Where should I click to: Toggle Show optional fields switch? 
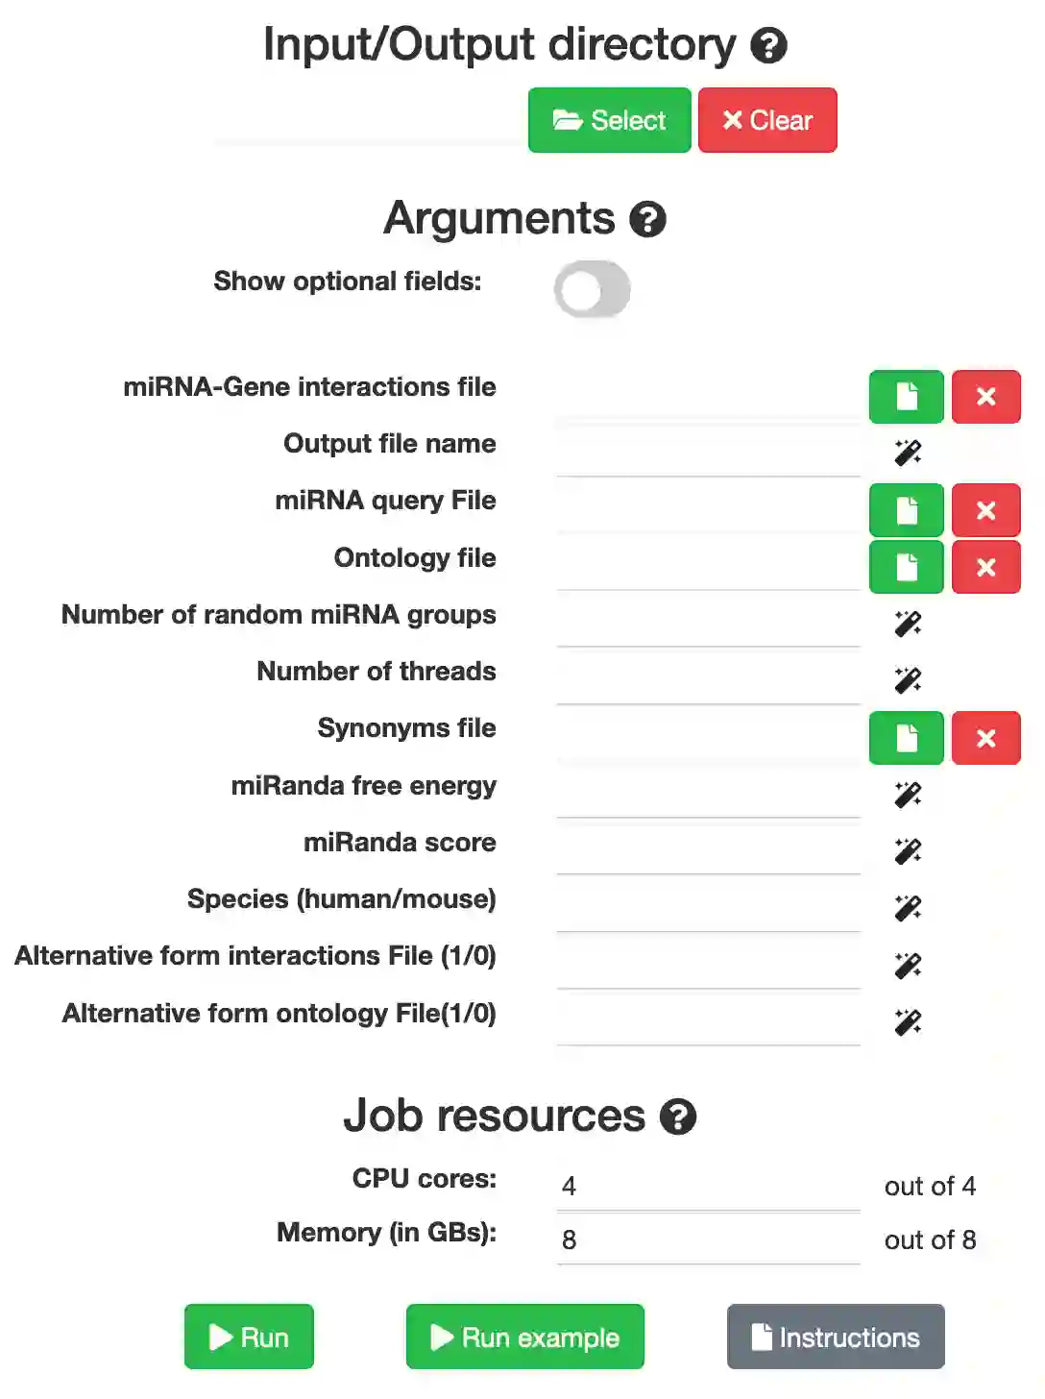click(592, 289)
